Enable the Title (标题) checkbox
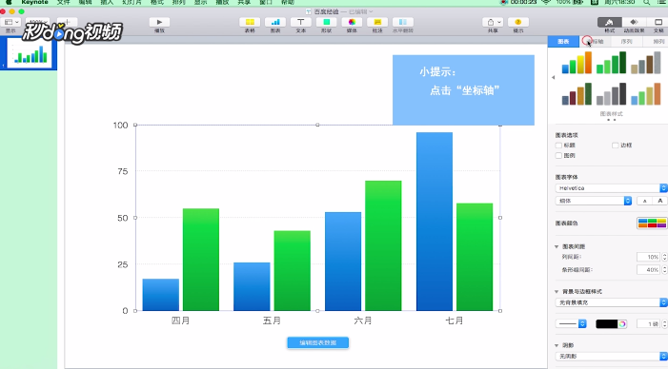Image resolution: width=668 pixels, height=369 pixels. pyautogui.click(x=558, y=146)
